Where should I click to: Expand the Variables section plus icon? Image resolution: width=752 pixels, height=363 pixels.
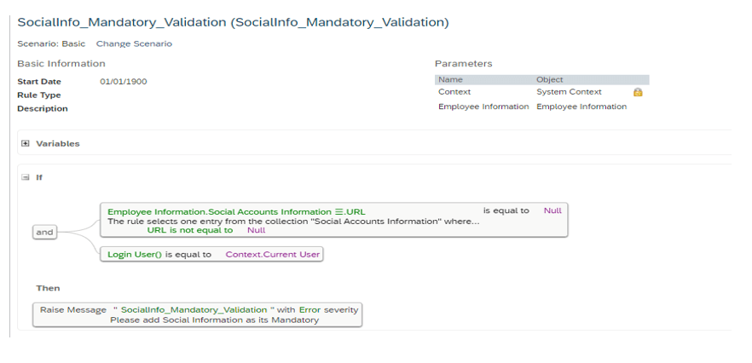click(x=26, y=143)
